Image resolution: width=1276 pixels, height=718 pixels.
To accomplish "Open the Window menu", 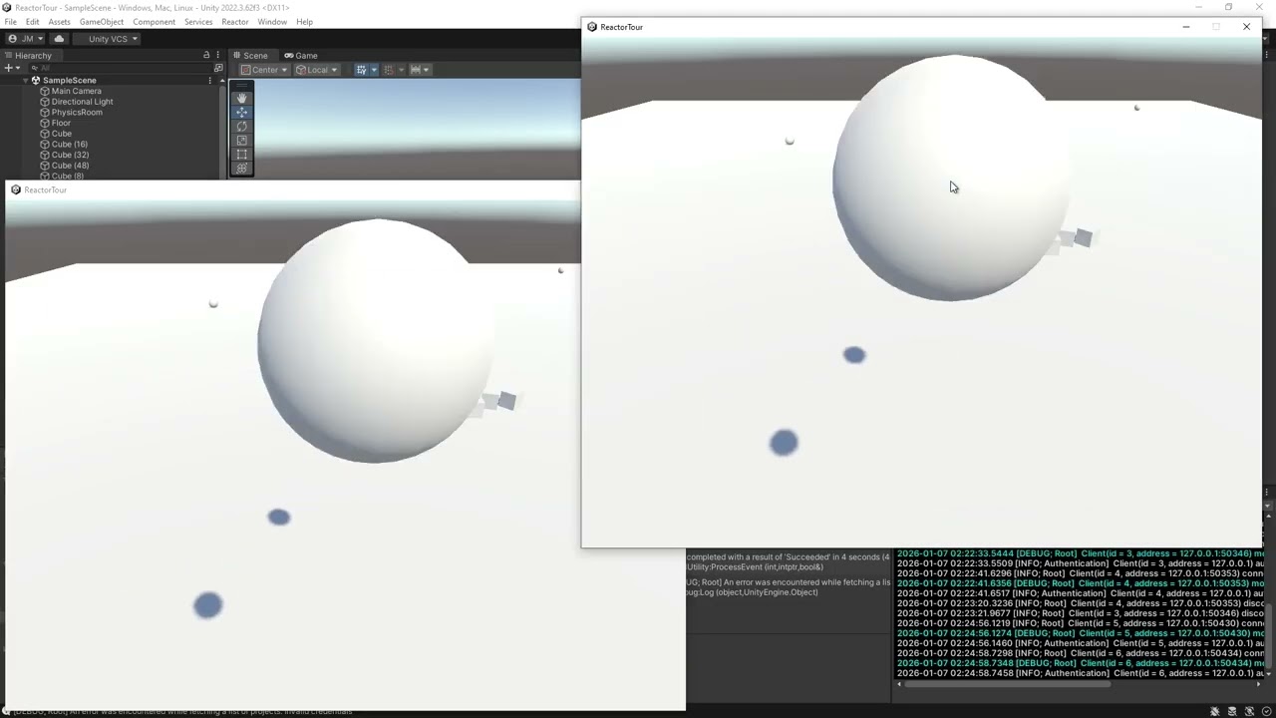I will [272, 22].
